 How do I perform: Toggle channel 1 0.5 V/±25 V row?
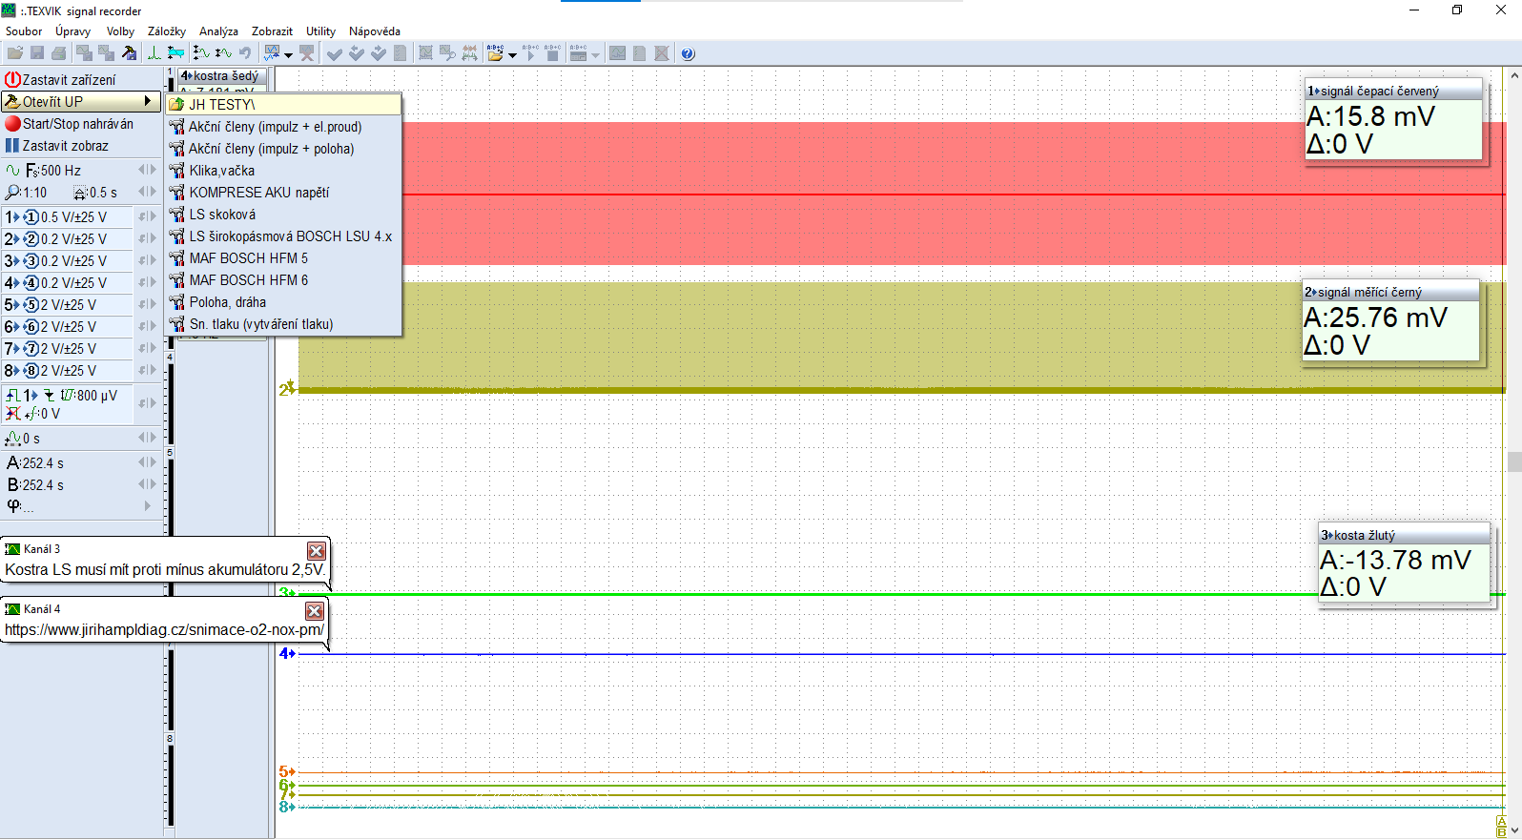[x=67, y=217]
